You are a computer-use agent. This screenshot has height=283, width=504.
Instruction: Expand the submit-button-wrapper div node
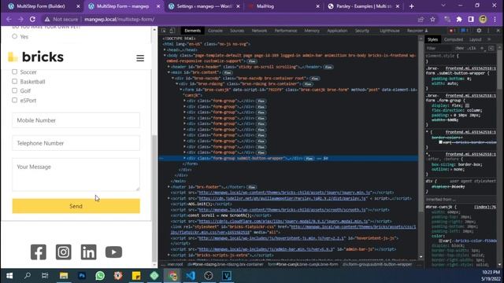pos(184,158)
